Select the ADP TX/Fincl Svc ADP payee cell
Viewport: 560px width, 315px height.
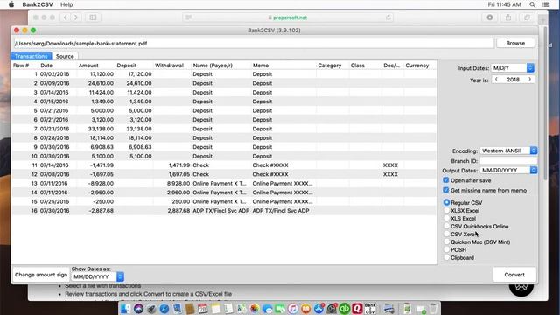[x=220, y=211]
